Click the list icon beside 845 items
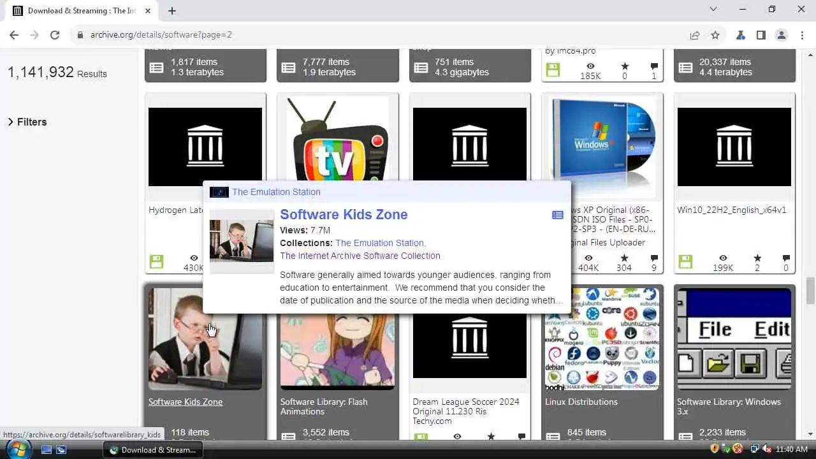The image size is (816, 459). pos(553,437)
